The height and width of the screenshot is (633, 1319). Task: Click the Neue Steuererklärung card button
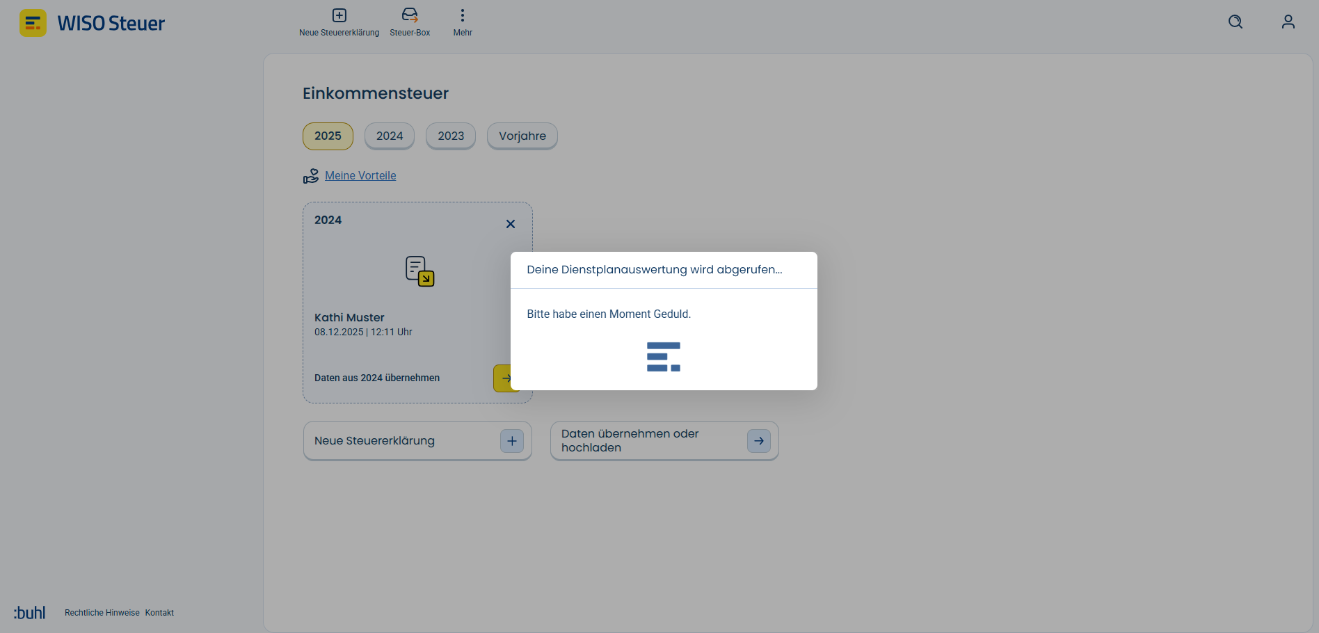click(x=417, y=441)
